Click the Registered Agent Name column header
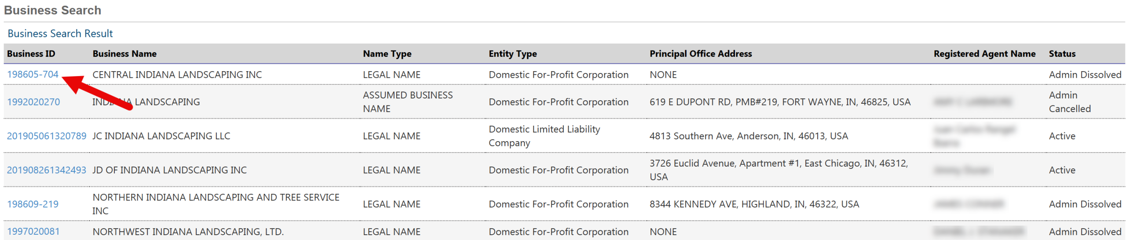Image resolution: width=1126 pixels, height=240 pixels. 984,54
